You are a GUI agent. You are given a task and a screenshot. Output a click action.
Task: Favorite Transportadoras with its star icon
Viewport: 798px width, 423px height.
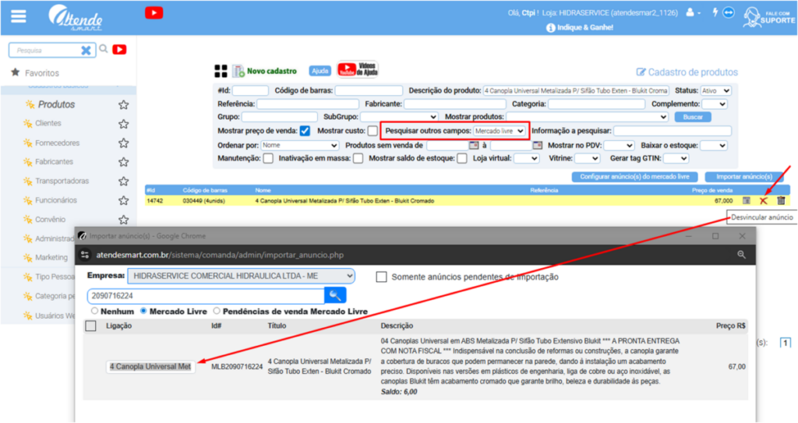tap(123, 182)
